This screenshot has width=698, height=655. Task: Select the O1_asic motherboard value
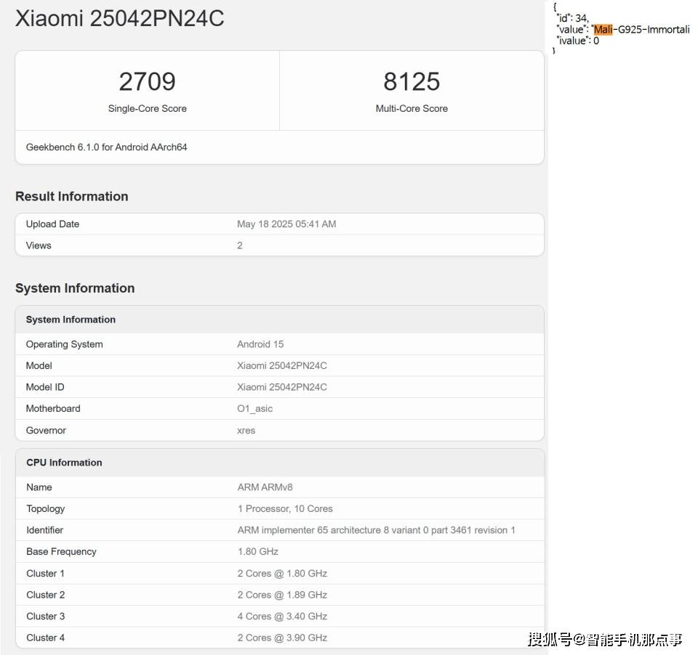click(255, 409)
